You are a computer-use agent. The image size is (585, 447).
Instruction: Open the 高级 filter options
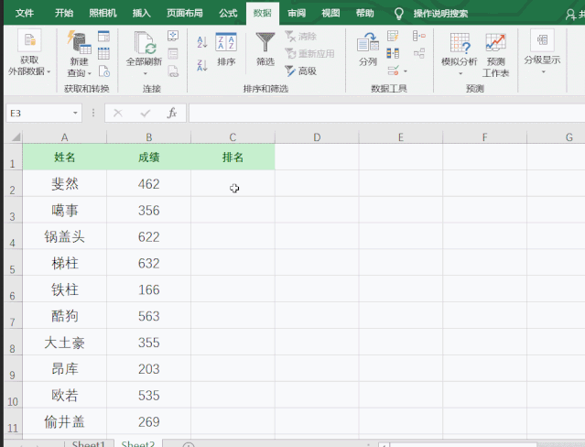(300, 71)
